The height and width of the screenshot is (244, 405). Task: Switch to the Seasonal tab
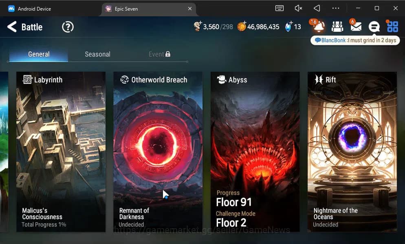pos(97,54)
